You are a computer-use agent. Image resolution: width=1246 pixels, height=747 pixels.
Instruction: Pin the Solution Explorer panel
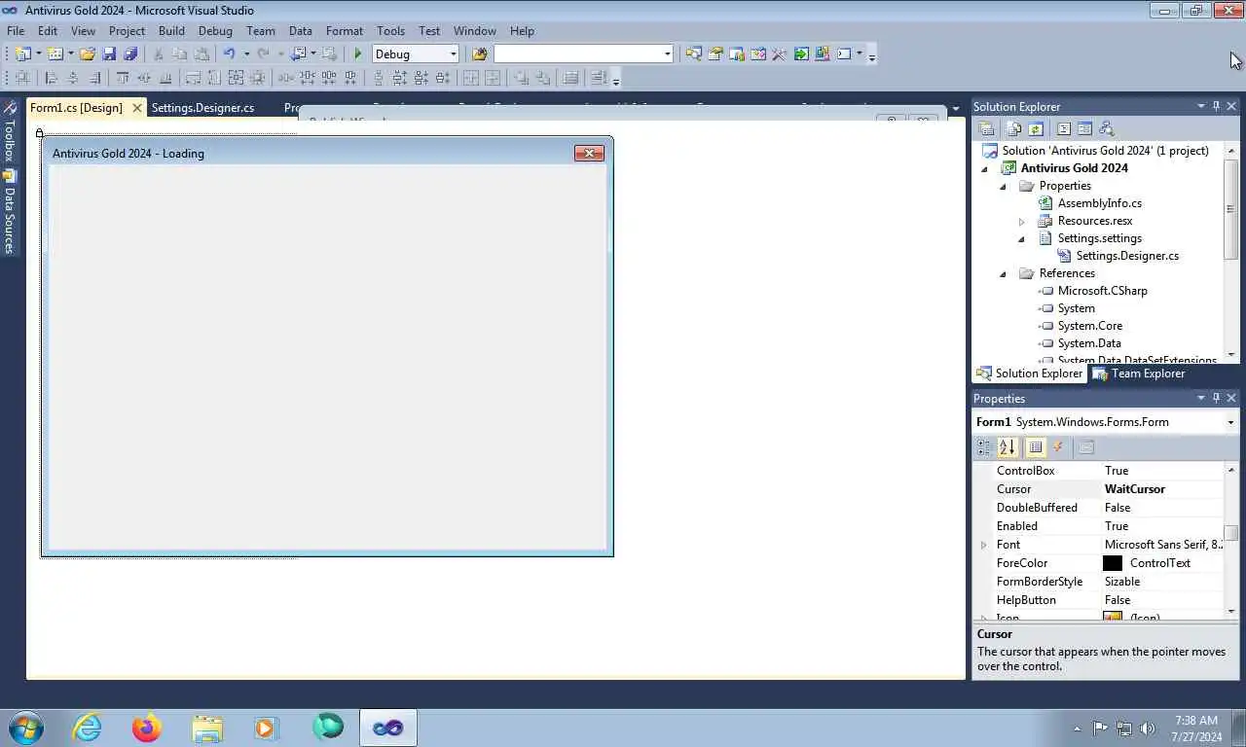(x=1216, y=106)
